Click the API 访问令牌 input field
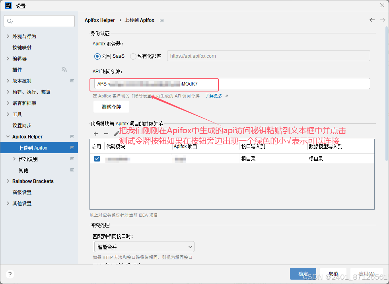 [232, 84]
